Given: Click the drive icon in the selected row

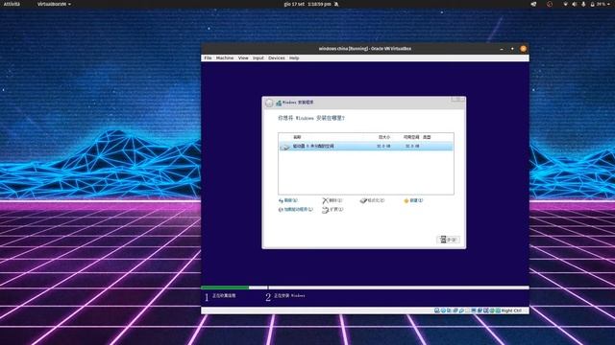Looking at the screenshot, I should point(284,147).
